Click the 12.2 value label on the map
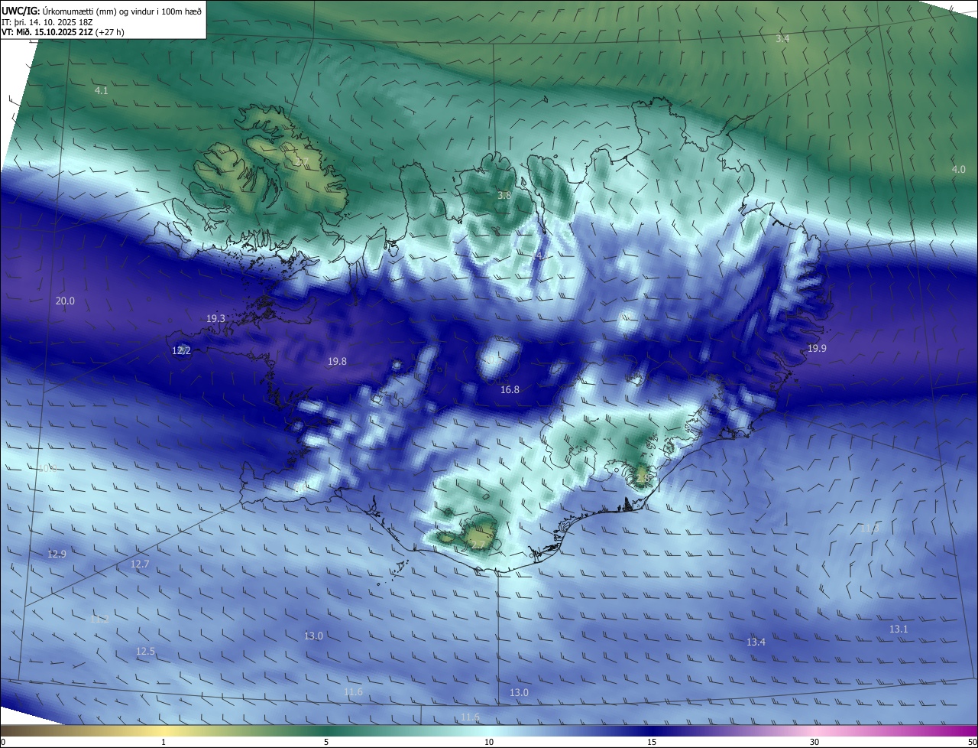 tap(181, 350)
